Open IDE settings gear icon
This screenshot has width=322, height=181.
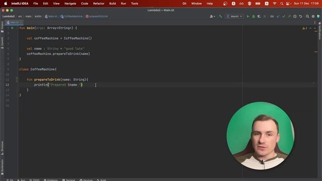(313, 17)
